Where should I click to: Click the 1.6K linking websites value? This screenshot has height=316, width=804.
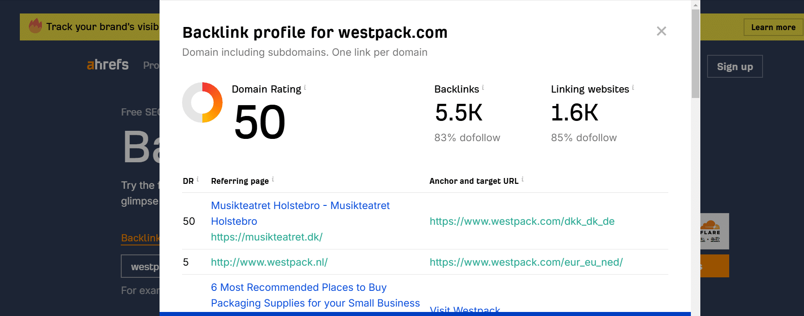tap(575, 112)
